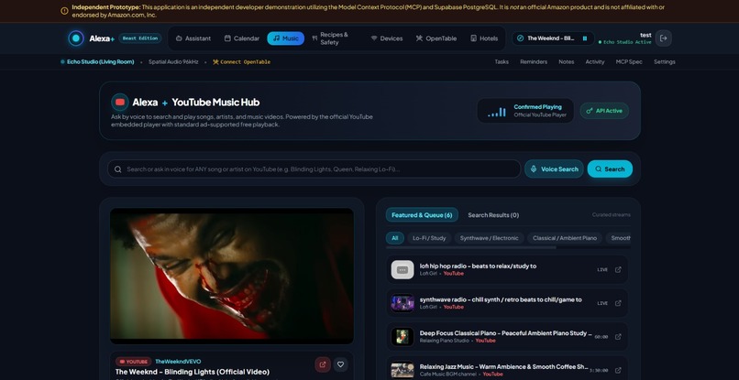Open Notes link
This screenshot has width=739, height=380.
pos(566,62)
